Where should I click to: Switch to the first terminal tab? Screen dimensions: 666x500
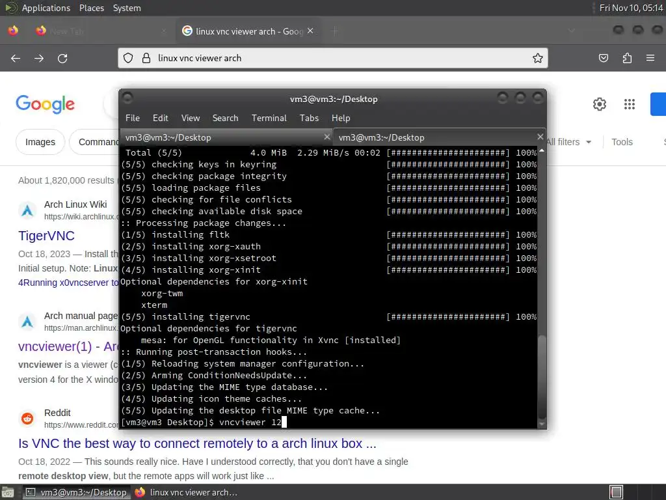(226, 137)
